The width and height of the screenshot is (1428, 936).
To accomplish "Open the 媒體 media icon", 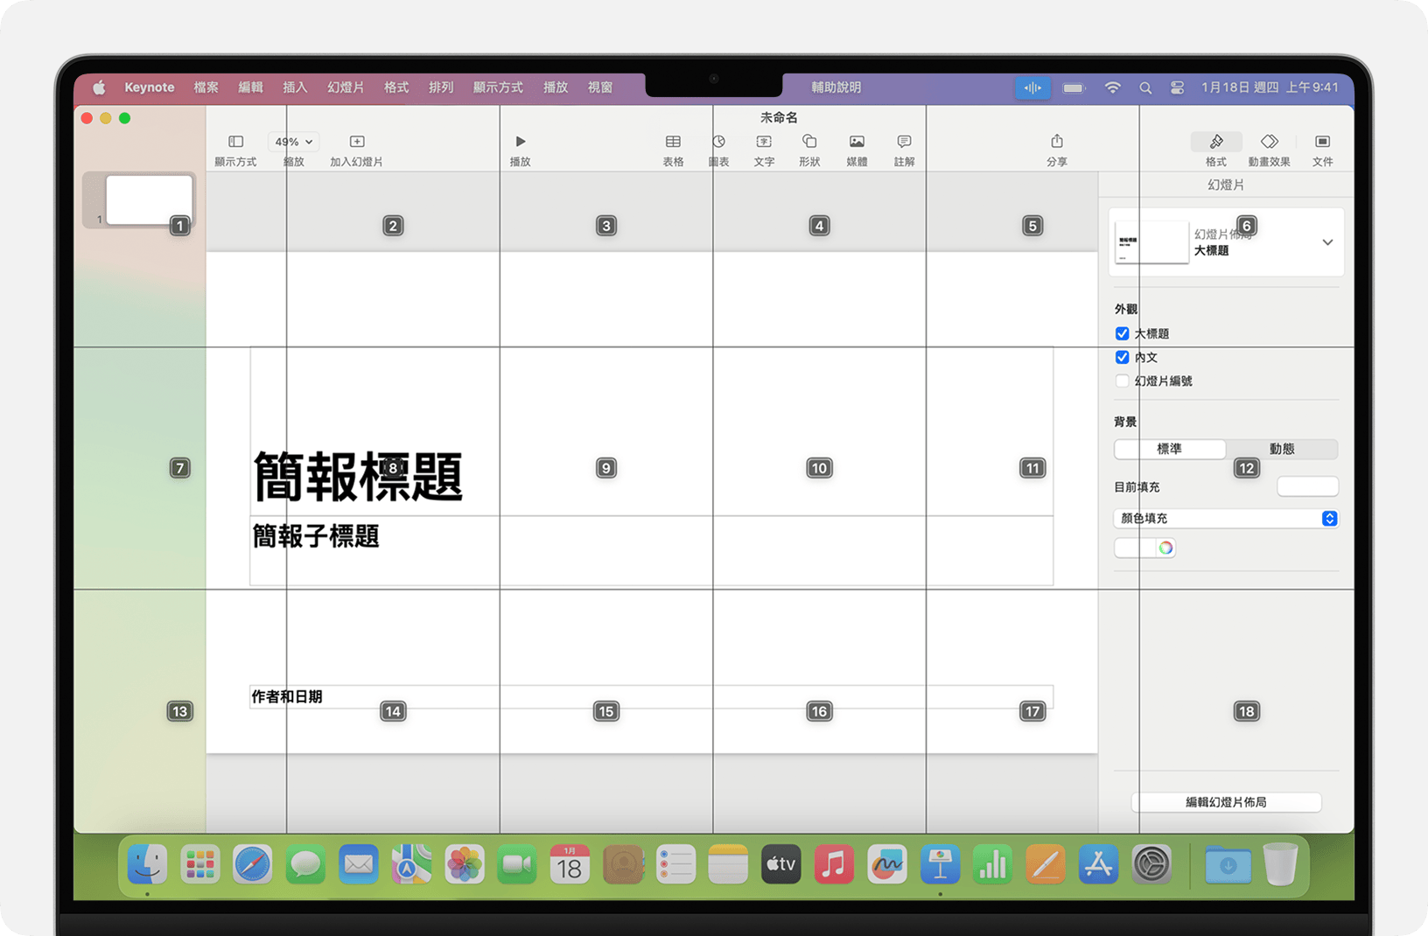I will click(x=857, y=142).
